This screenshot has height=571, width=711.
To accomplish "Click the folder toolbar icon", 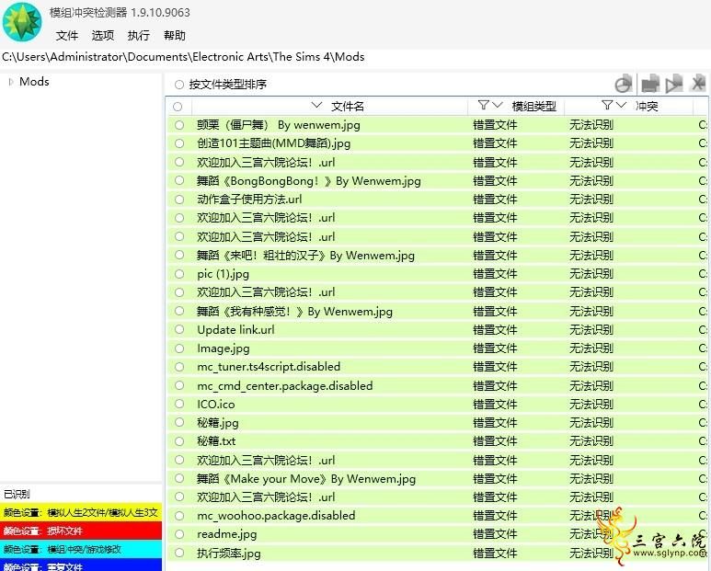I will point(650,84).
